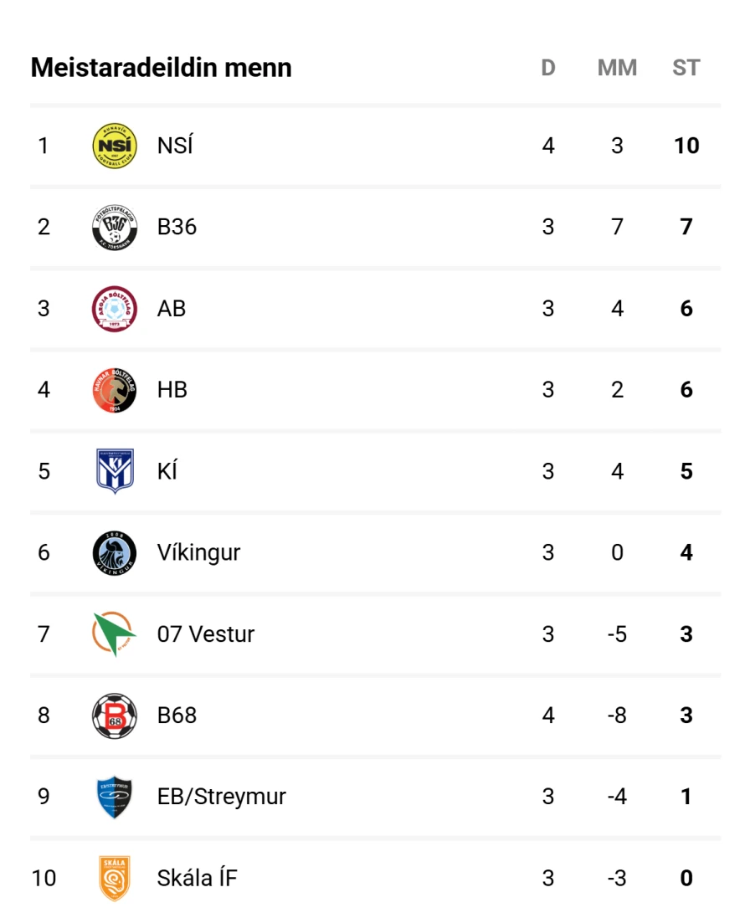Click the NSÍ club logo
Viewport: 745px width, 913px height.
(114, 146)
